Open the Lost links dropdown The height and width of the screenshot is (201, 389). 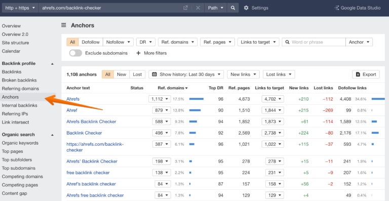click(279, 74)
